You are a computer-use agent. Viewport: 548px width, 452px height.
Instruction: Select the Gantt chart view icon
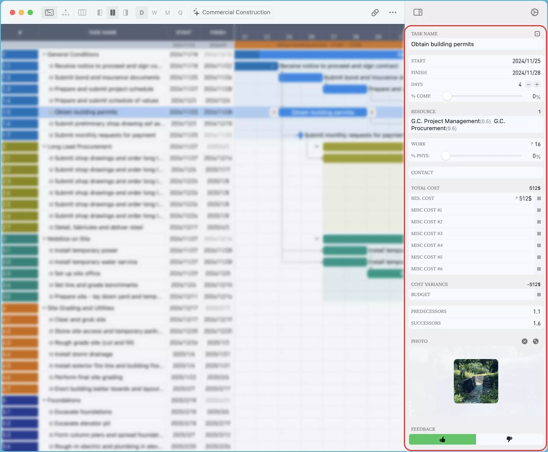pos(49,12)
